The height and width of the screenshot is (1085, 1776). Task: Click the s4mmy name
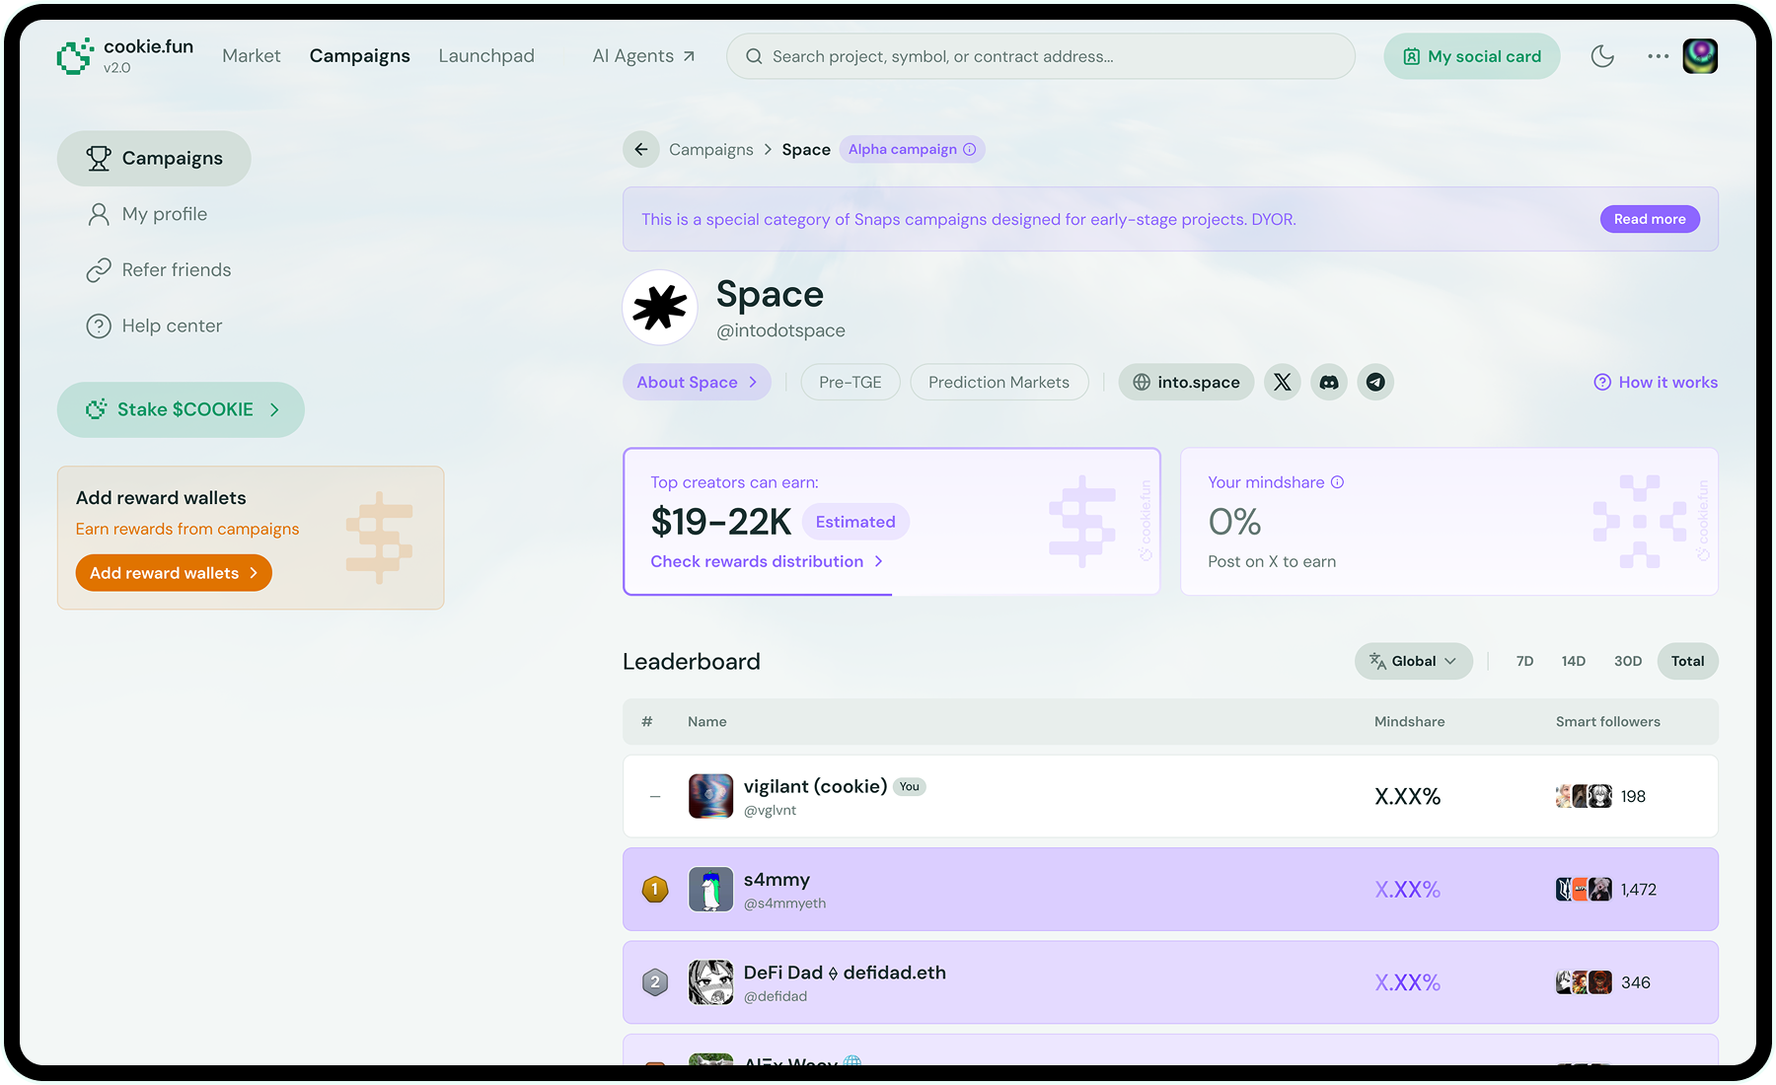coord(777,879)
